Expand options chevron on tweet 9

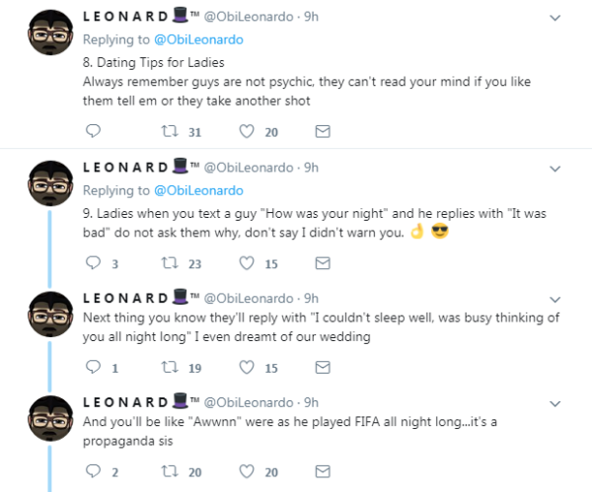click(555, 169)
